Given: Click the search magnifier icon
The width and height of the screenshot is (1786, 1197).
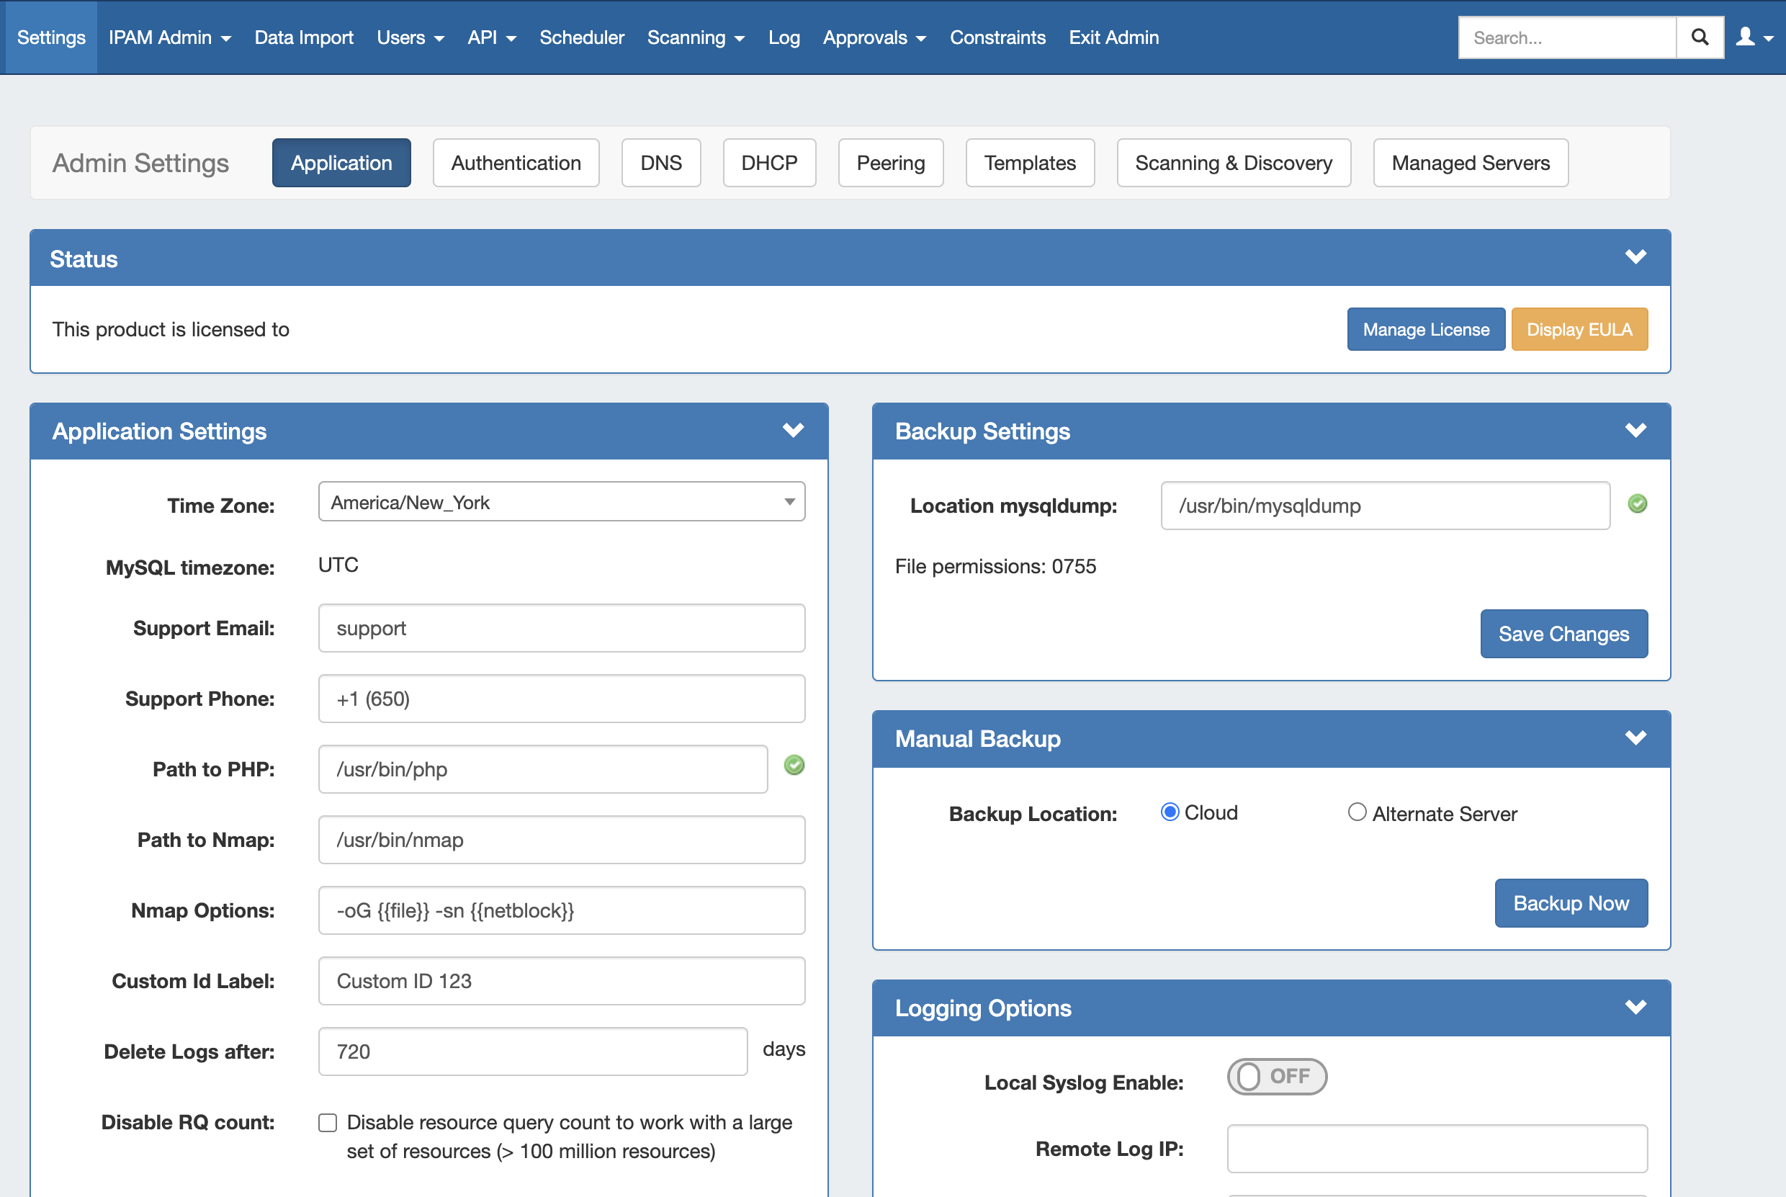Looking at the screenshot, I should [x=1699, y=37].
